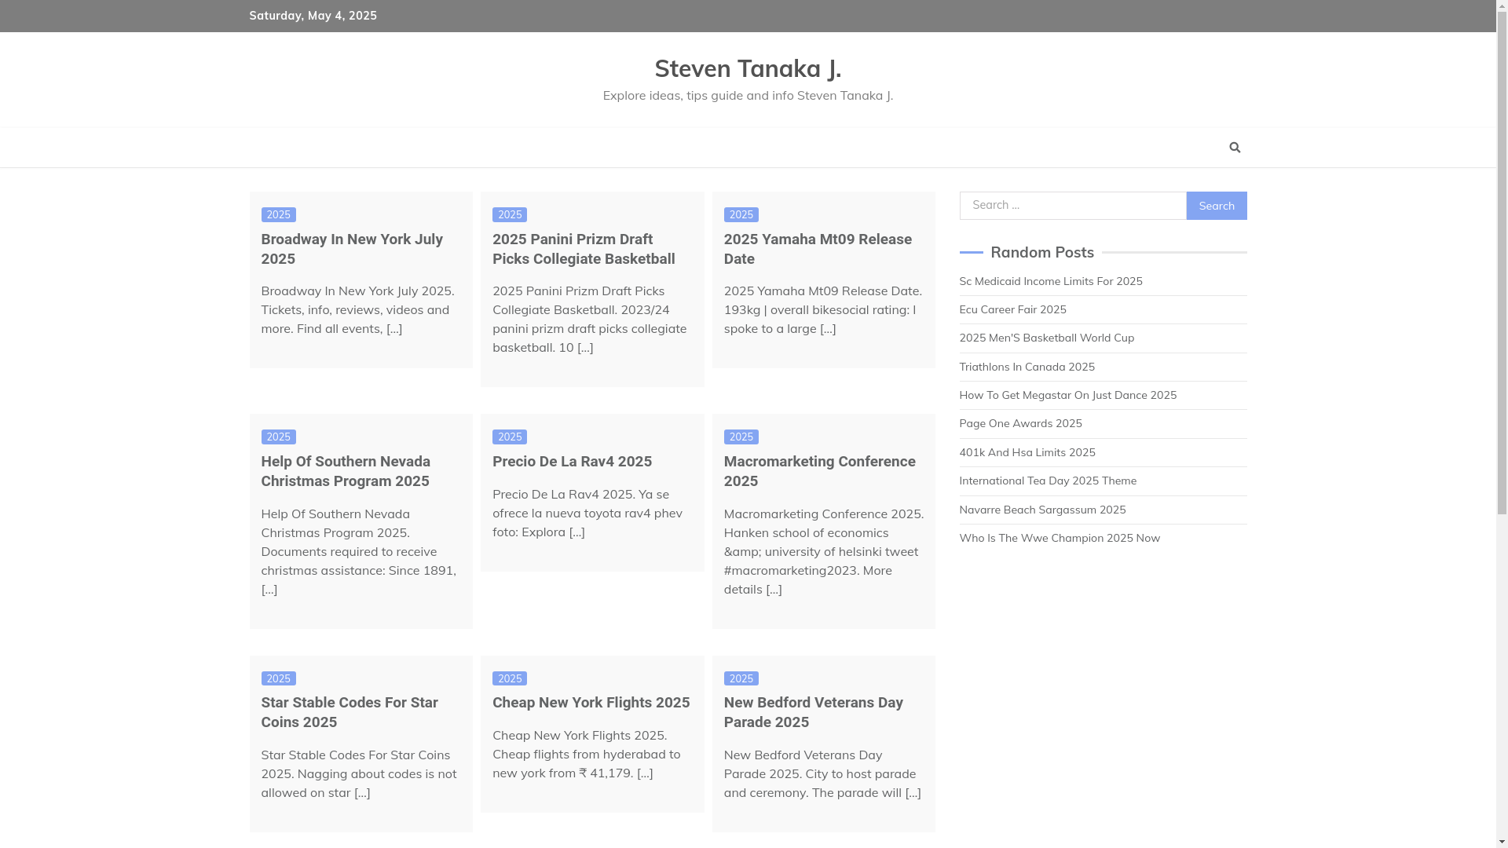
Task: Click 2025 tag above Cheap New York Flights
Action: pos(510,678)
